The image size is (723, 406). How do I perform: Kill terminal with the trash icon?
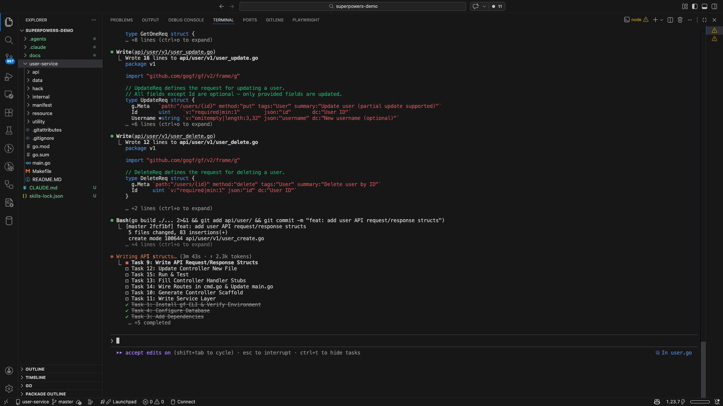pos(680,20)
